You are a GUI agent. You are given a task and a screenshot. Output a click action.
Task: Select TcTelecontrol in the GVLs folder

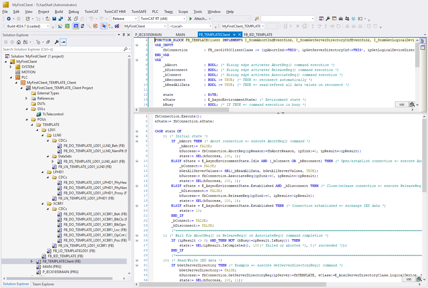pyautogui.click(x=53, y=114)
